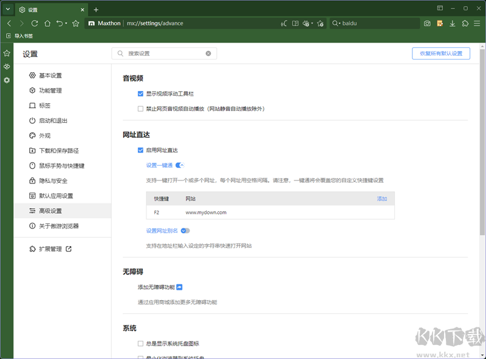The height and width of the screenshot is (359, 486).
Task: Open the main hamburger menu
Action: point(477,23)
